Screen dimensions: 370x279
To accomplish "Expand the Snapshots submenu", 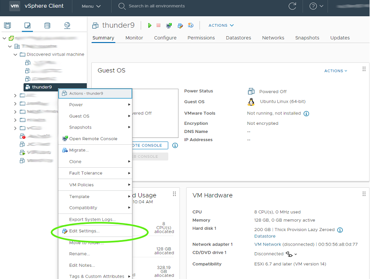I will point(95,128).
